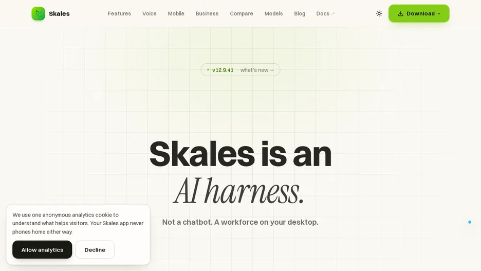Click the 'Not a chatbot' tagline text

tap(240, 222)
